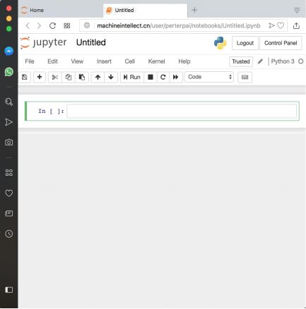Take a snapshot with camera icon
Screen dimensions: 306x309
point(9,143)
